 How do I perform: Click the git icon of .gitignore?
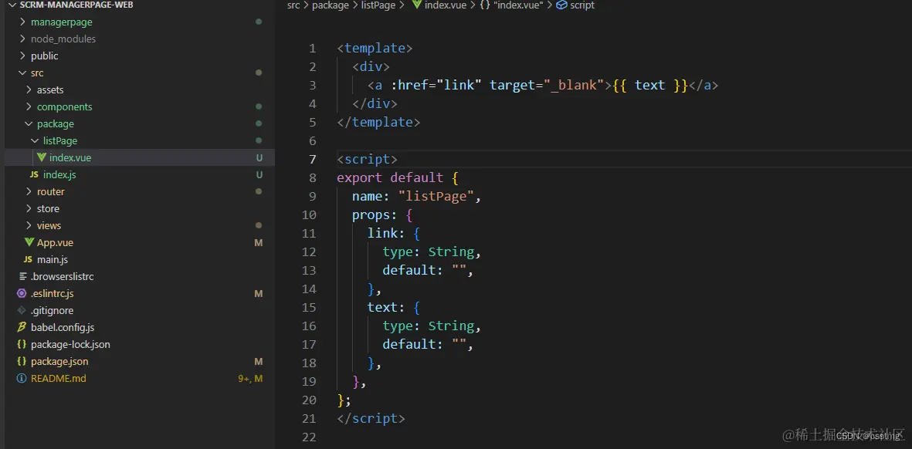click(x=22, y=310)
